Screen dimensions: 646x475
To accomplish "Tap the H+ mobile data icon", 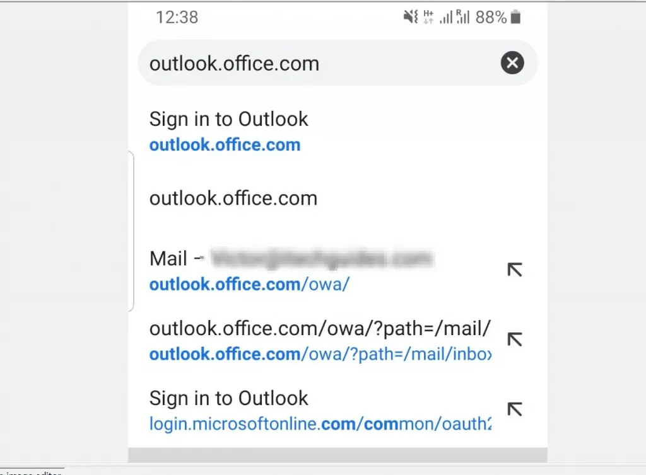I will pyautogui.click(x=428, y=18).
